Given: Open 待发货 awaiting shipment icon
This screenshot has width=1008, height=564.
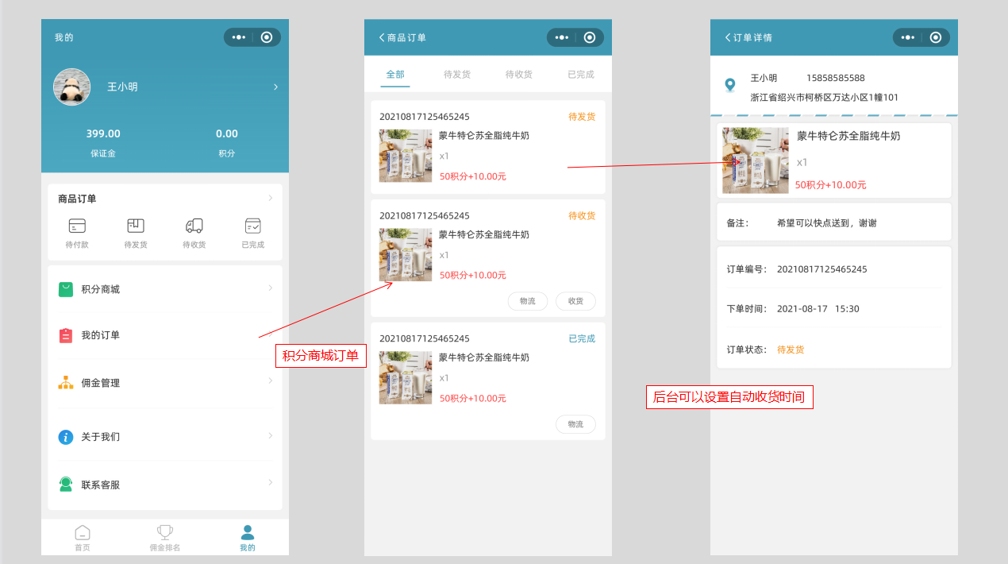Looking at the screenshot, I should tap(136, 226).
